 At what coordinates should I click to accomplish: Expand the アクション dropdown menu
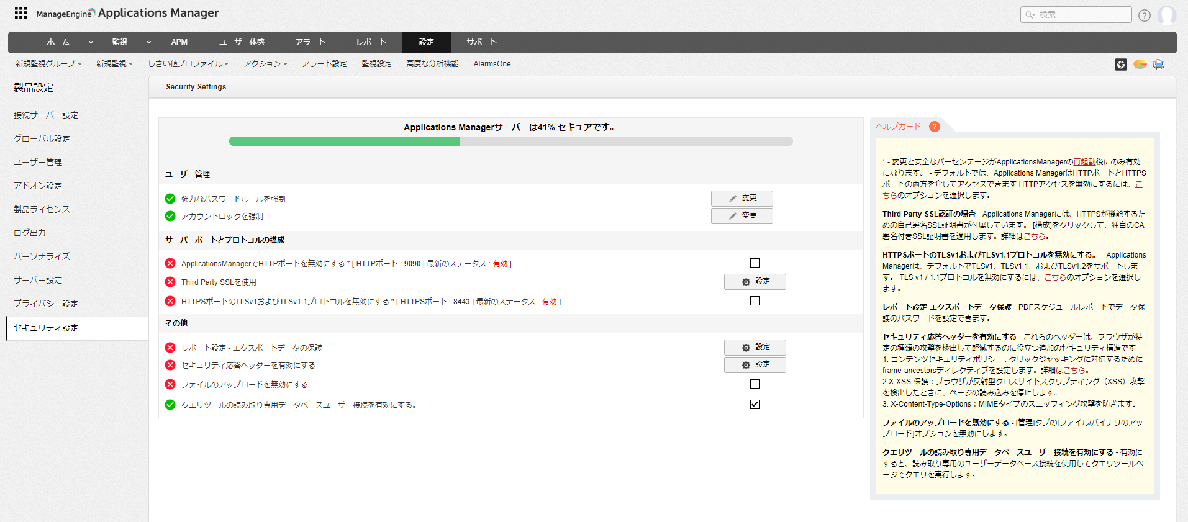pyautogui.click(x=265, y=64)
